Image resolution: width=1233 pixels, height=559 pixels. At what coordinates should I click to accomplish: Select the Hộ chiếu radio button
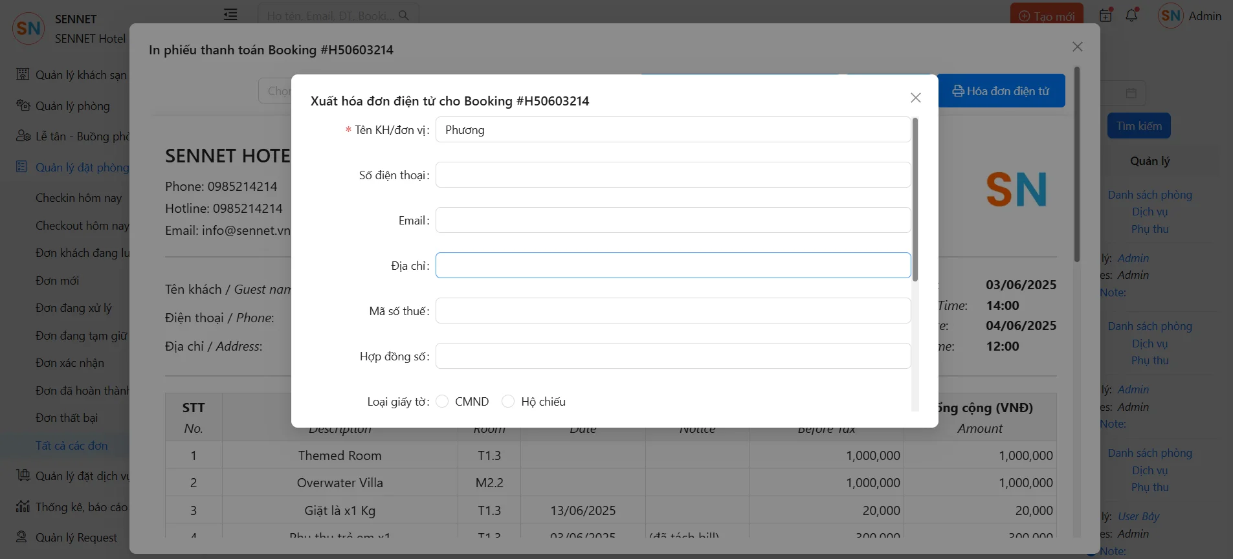pos(508,402)
